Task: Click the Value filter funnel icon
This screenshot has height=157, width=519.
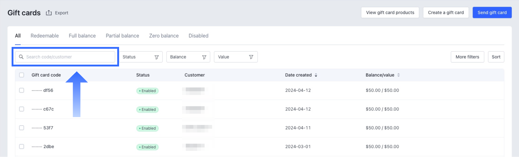Action: click(x=251, y=57)
